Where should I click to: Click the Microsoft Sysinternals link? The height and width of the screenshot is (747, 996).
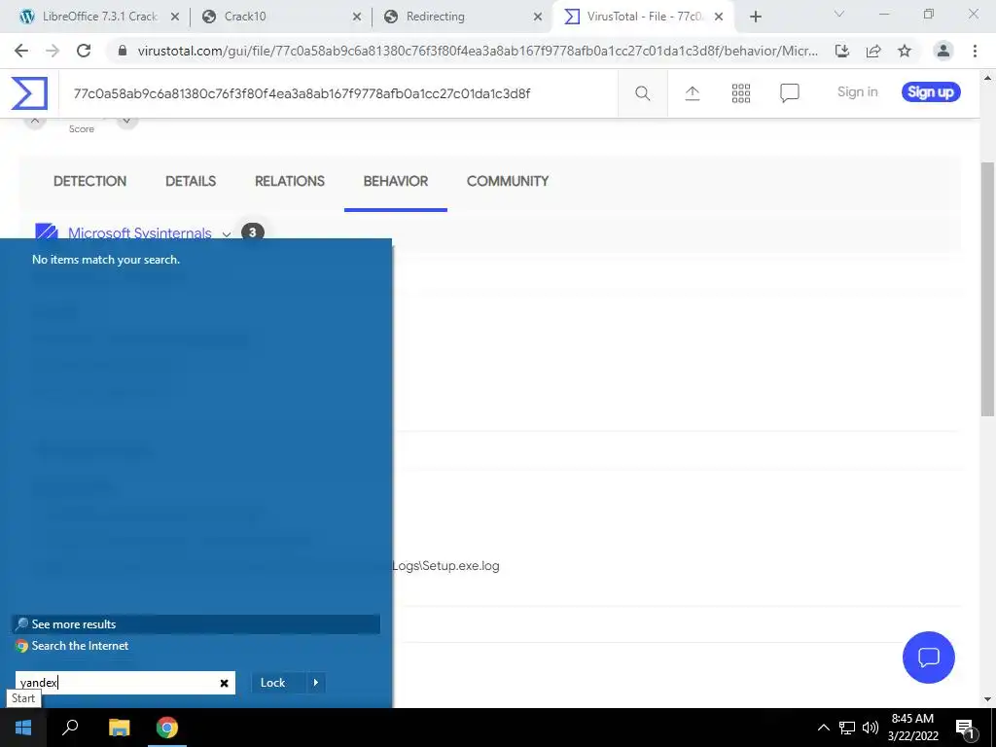(140, 233)
